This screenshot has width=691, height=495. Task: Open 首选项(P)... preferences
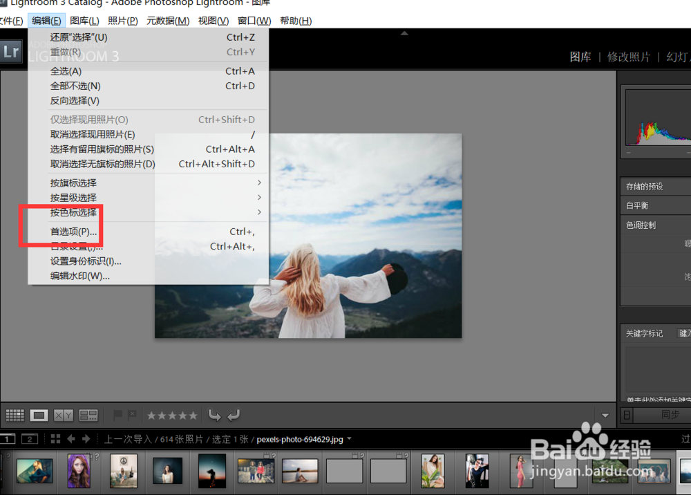tap(148, 232)
